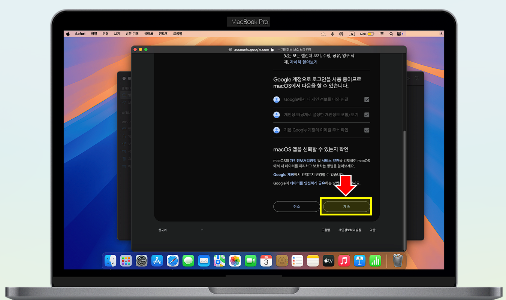Click 약관 link in page footer

[372, 230]
